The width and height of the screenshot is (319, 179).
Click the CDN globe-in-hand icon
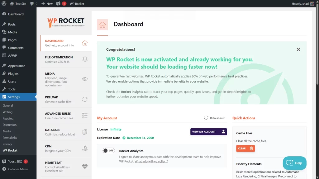[85, 148]
